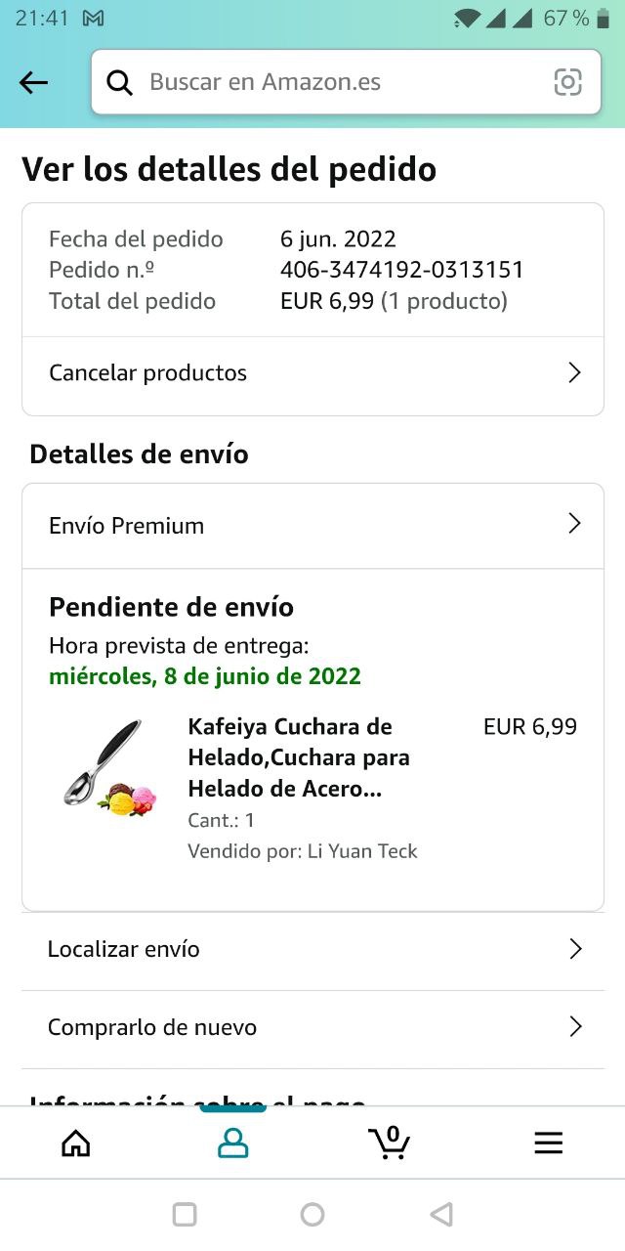Screen dimensions: 625x1251
Task: Expand the Envío Premium chevron
Action: click(574, 525)
